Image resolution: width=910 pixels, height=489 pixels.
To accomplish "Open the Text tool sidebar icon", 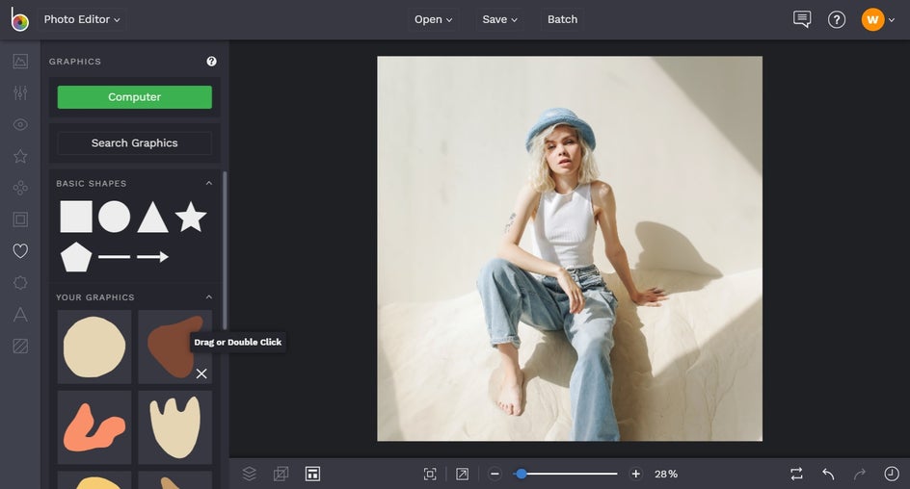I will pos(20,315).
